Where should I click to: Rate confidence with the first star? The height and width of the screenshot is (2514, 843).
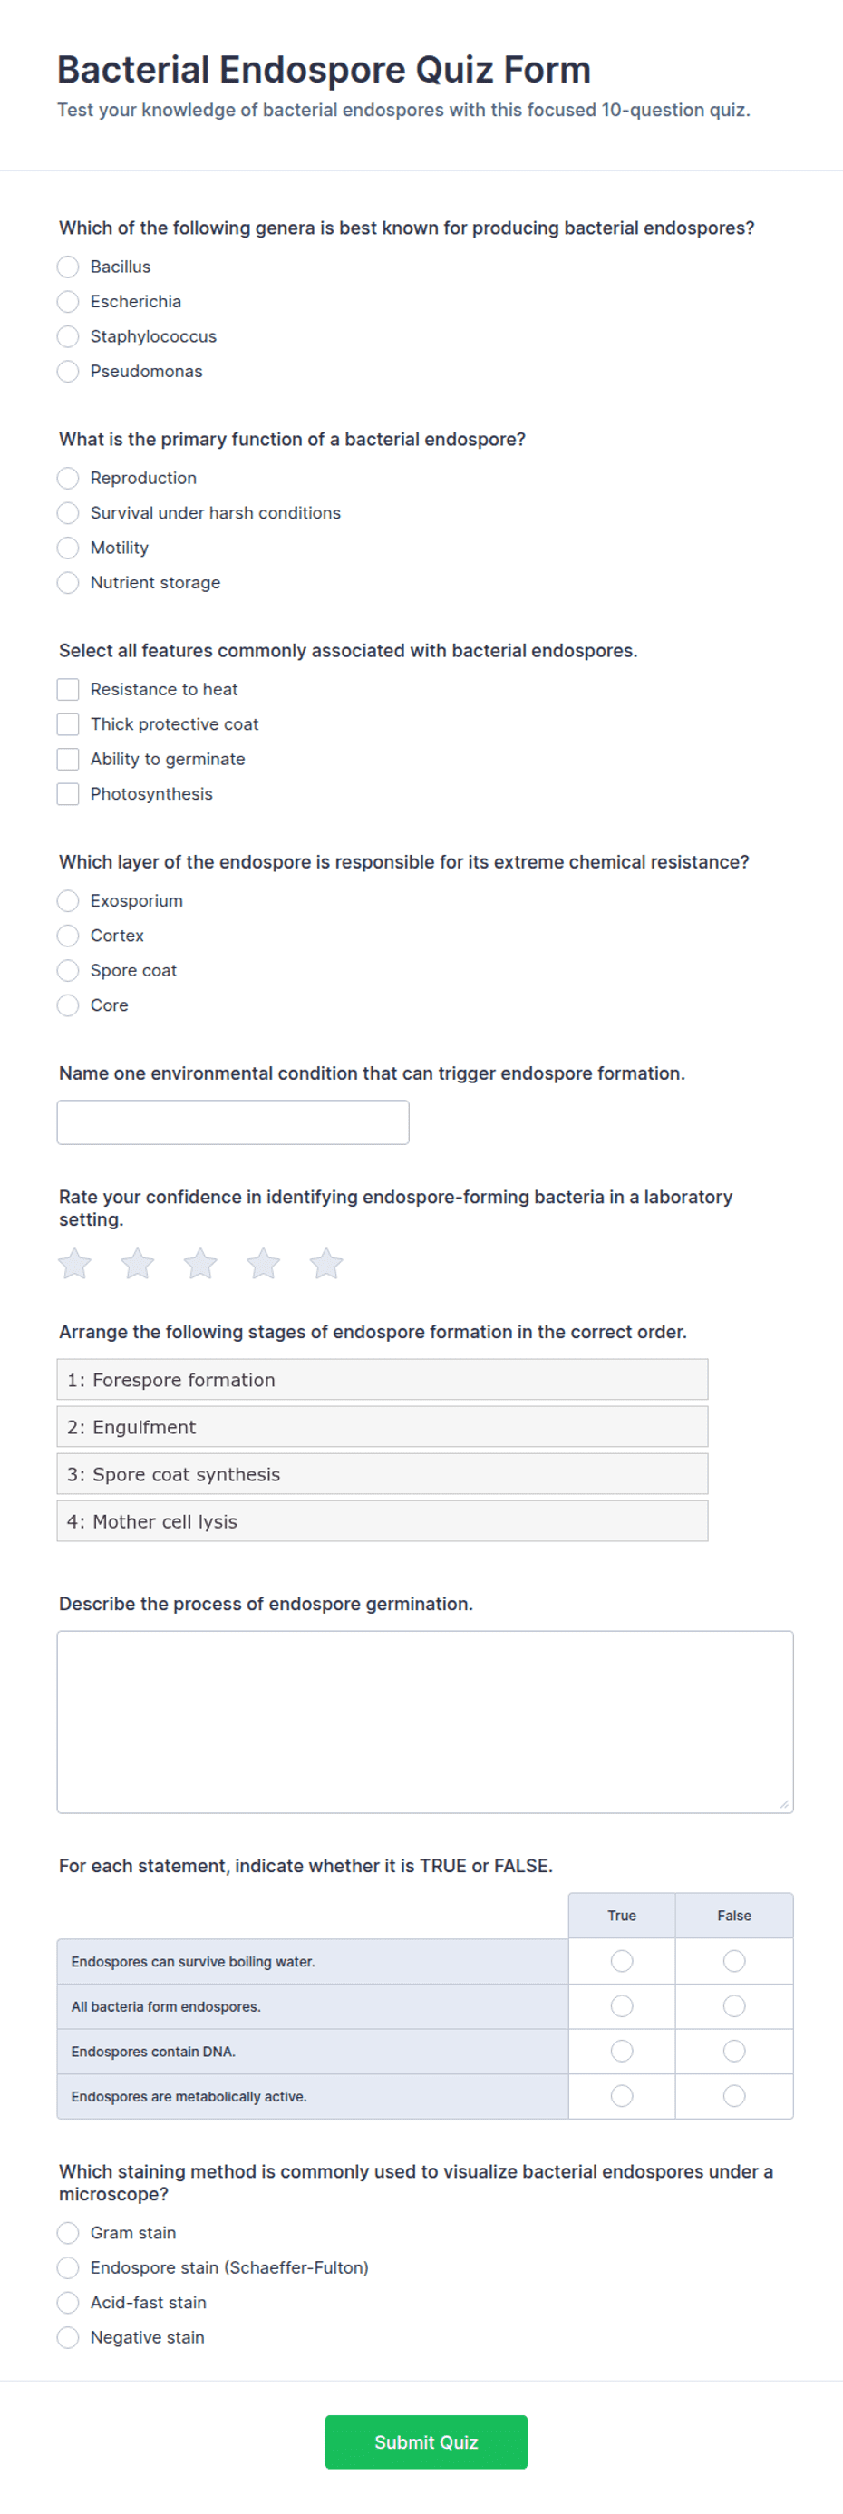click(x=75, y=1264)
